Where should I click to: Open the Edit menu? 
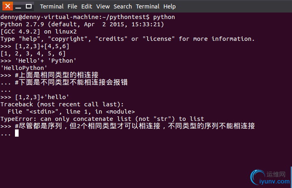pyautogui.click(x=87, y=6)
